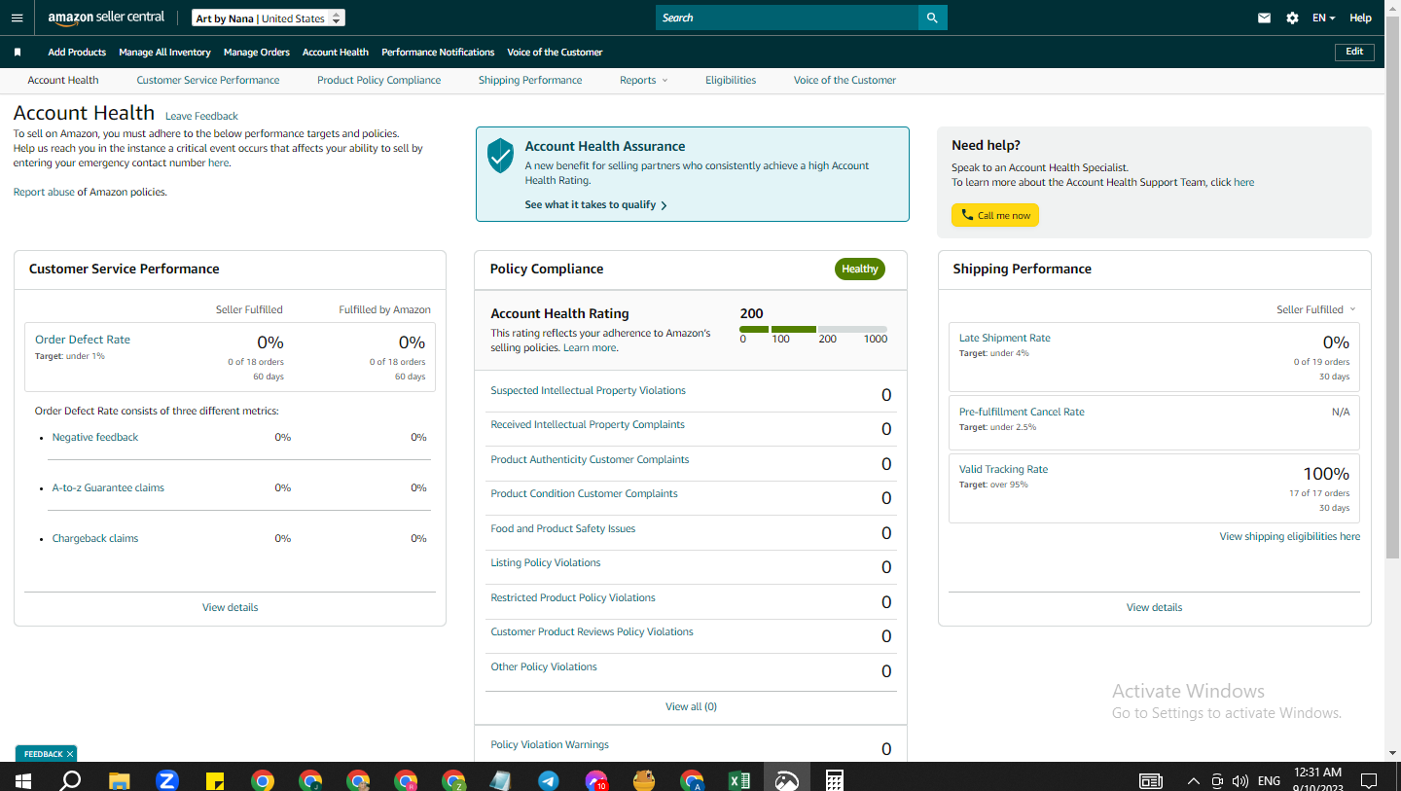
Task: Expand the Reports dropdown tab
Action: (643, 80)
